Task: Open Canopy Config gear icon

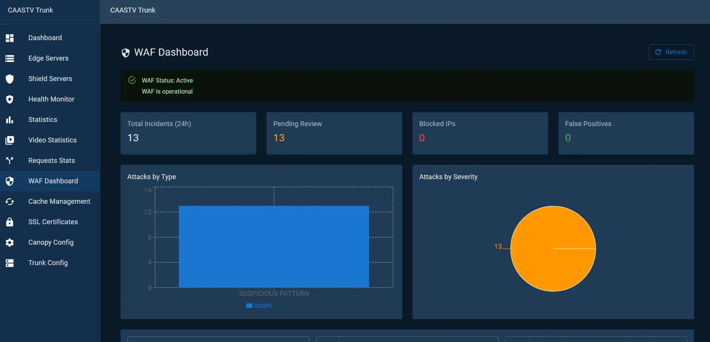Action: (9, 242)
